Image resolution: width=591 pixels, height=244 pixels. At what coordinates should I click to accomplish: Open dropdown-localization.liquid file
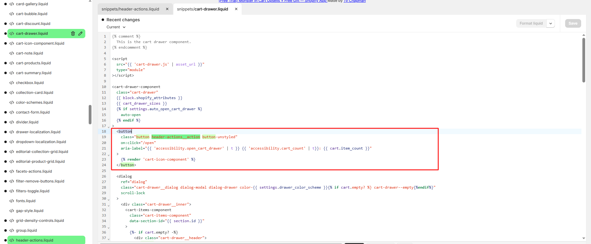[x=41, y=142]
